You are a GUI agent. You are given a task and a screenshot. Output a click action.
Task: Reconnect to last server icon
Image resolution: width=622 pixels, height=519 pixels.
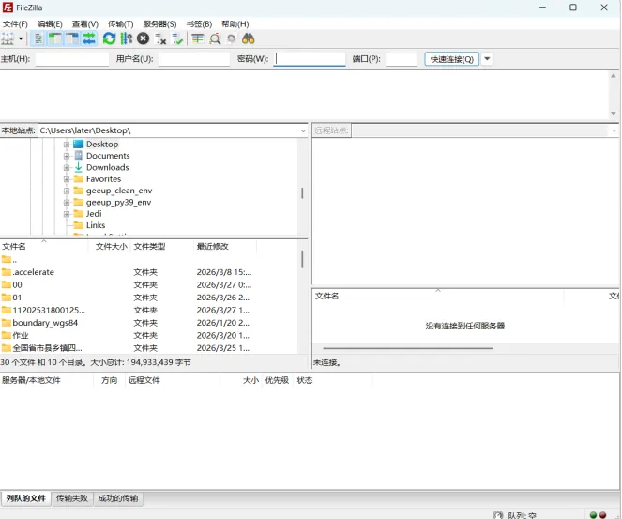[x=177, y=38]
